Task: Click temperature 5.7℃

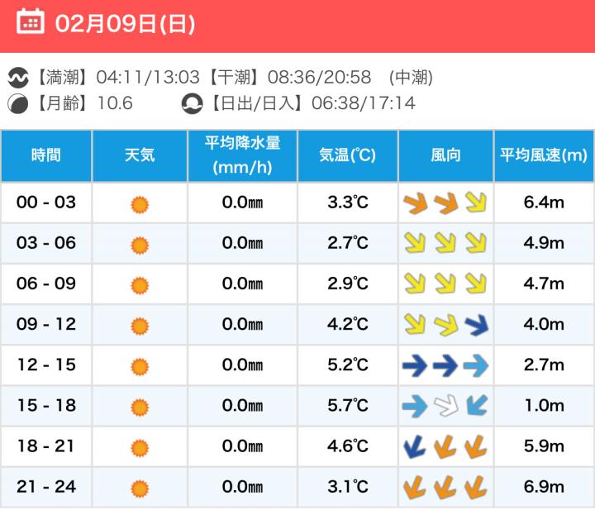Action: [x=348, y=405]
